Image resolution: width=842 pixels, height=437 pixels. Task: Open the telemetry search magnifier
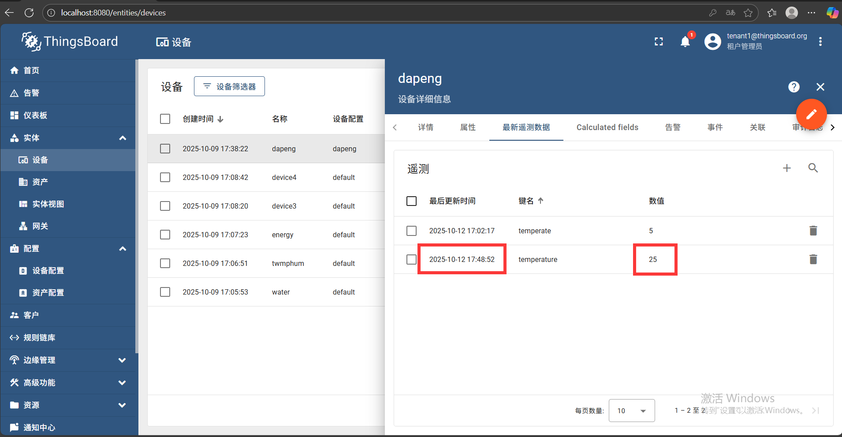click(813, 168)
